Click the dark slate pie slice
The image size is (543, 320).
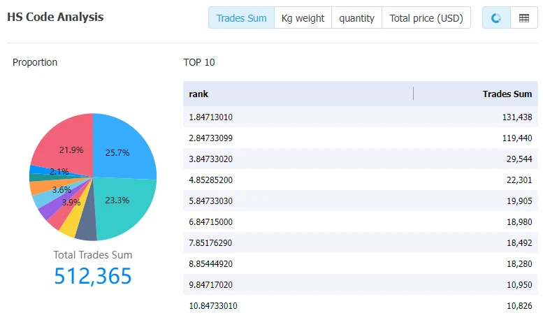point(87,228)
